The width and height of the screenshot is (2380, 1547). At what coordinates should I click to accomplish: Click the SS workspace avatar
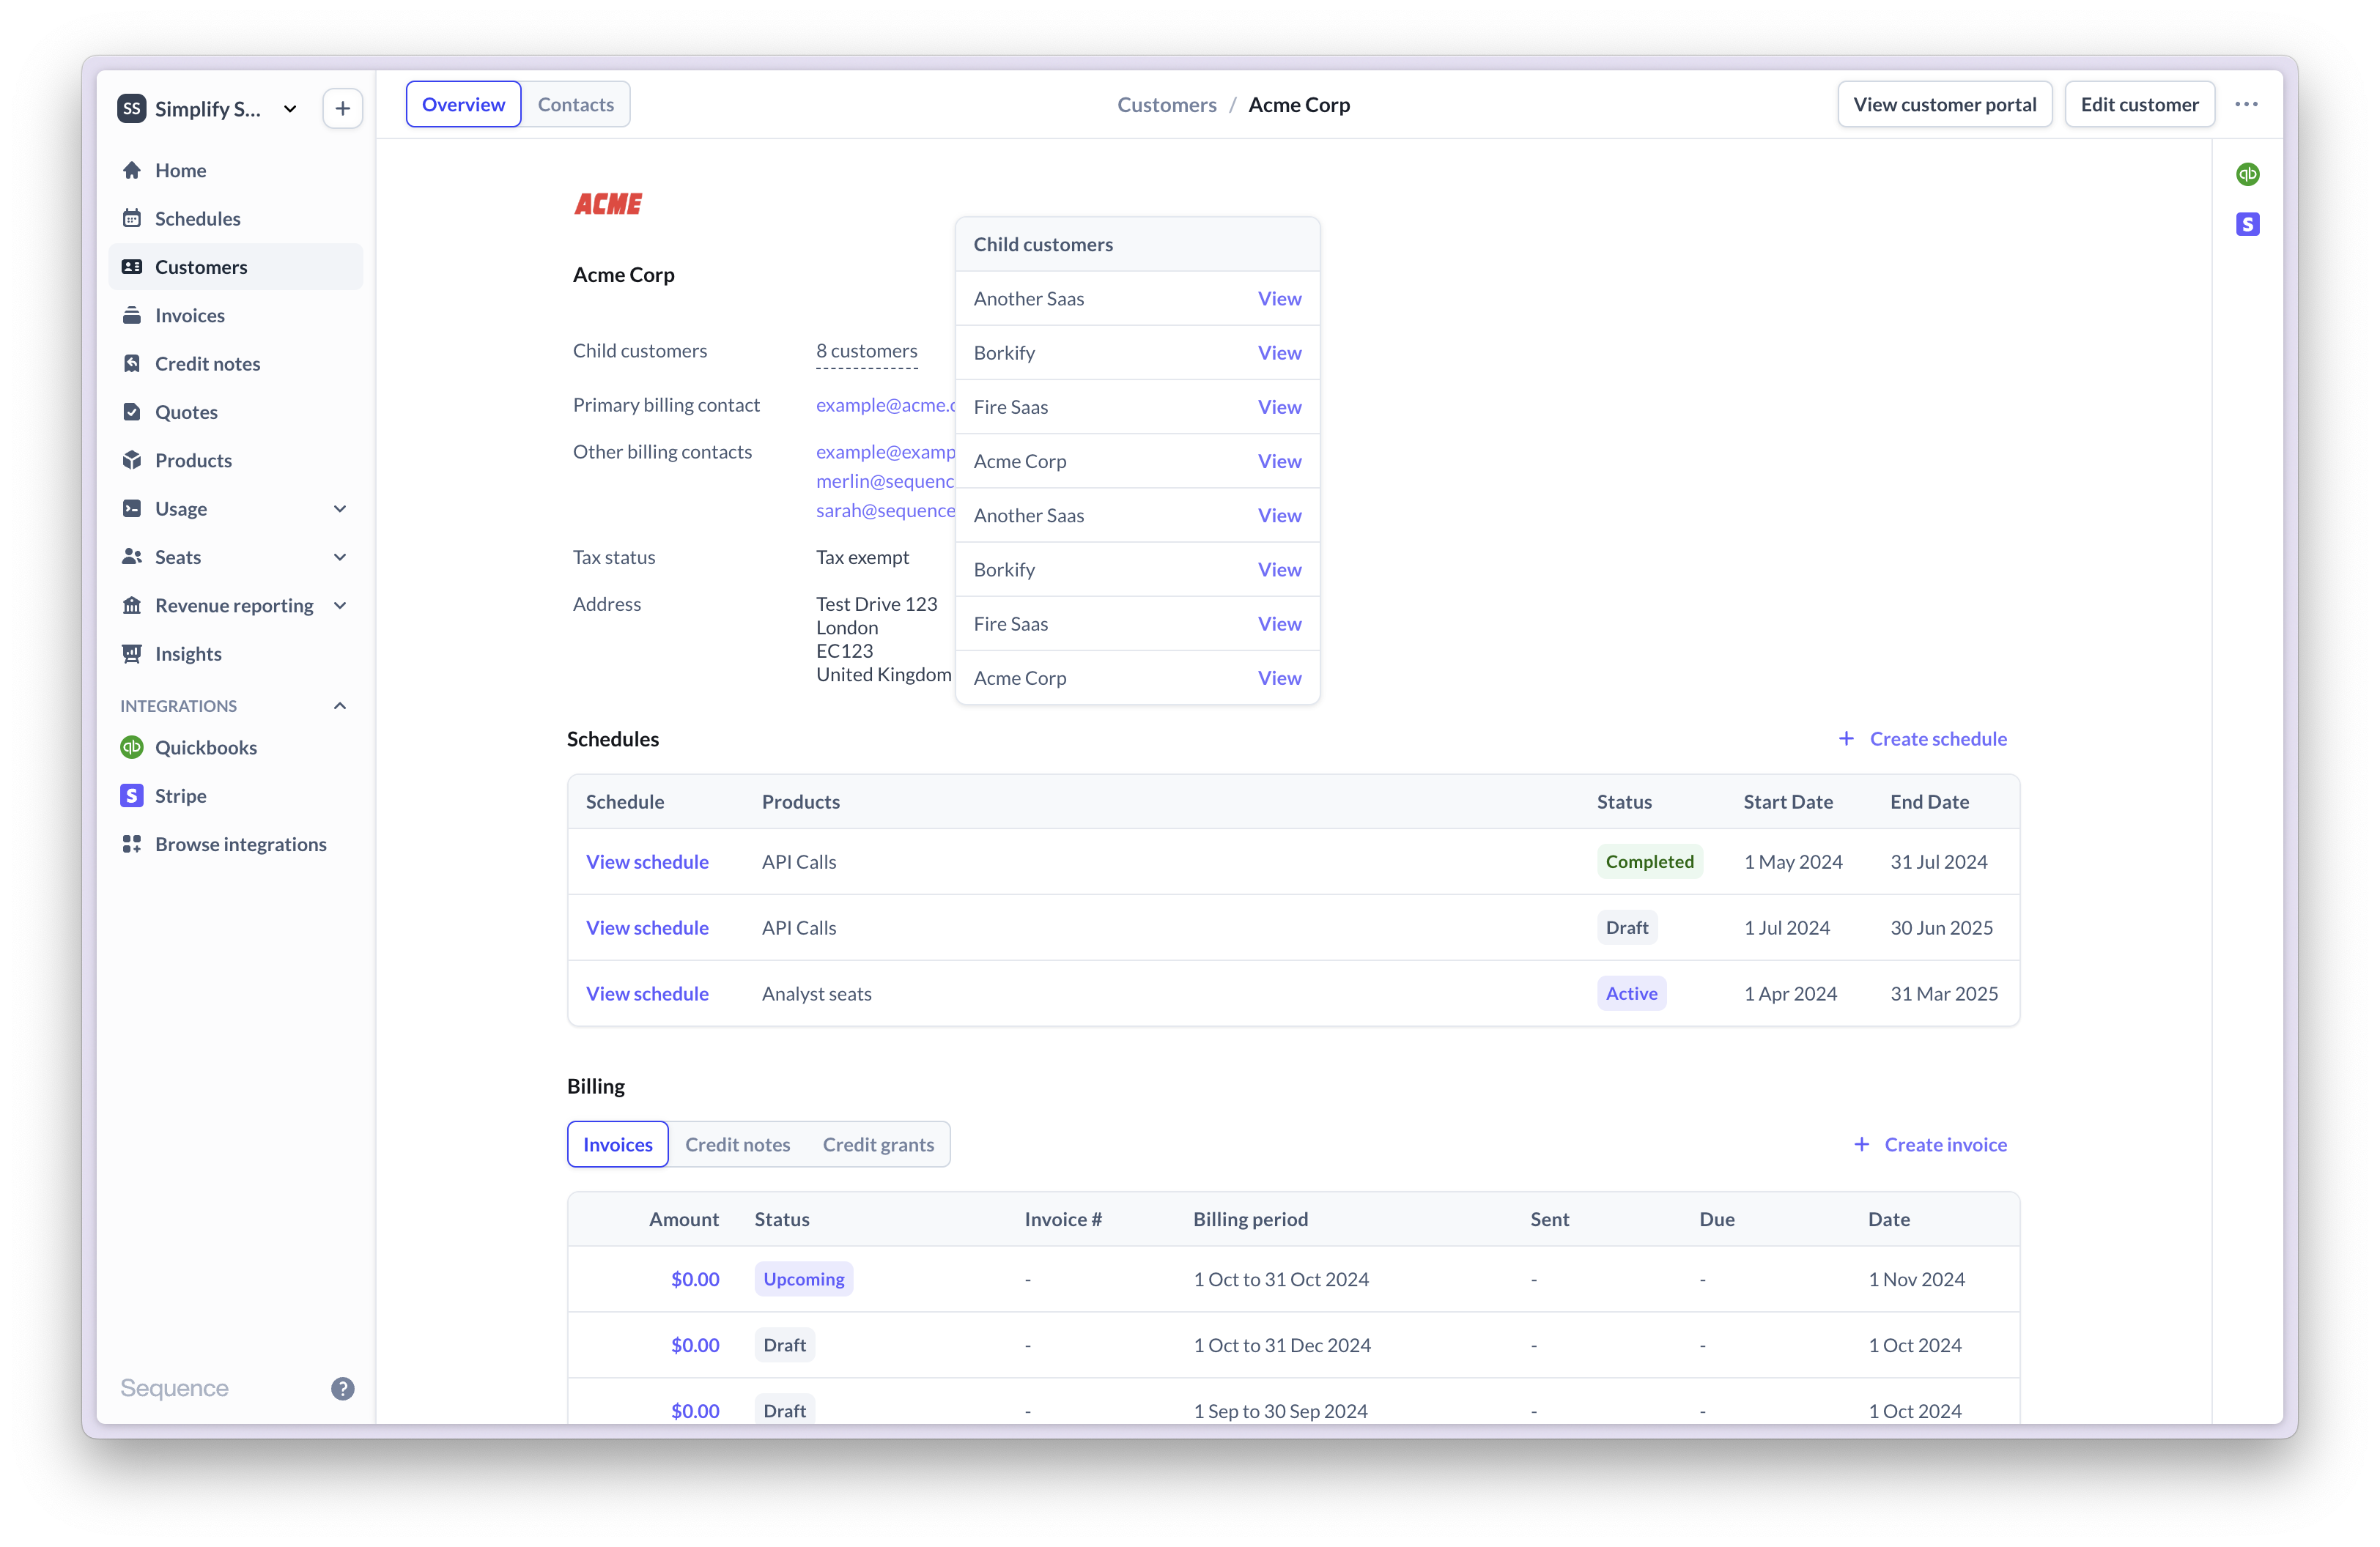tap(132, 108)
